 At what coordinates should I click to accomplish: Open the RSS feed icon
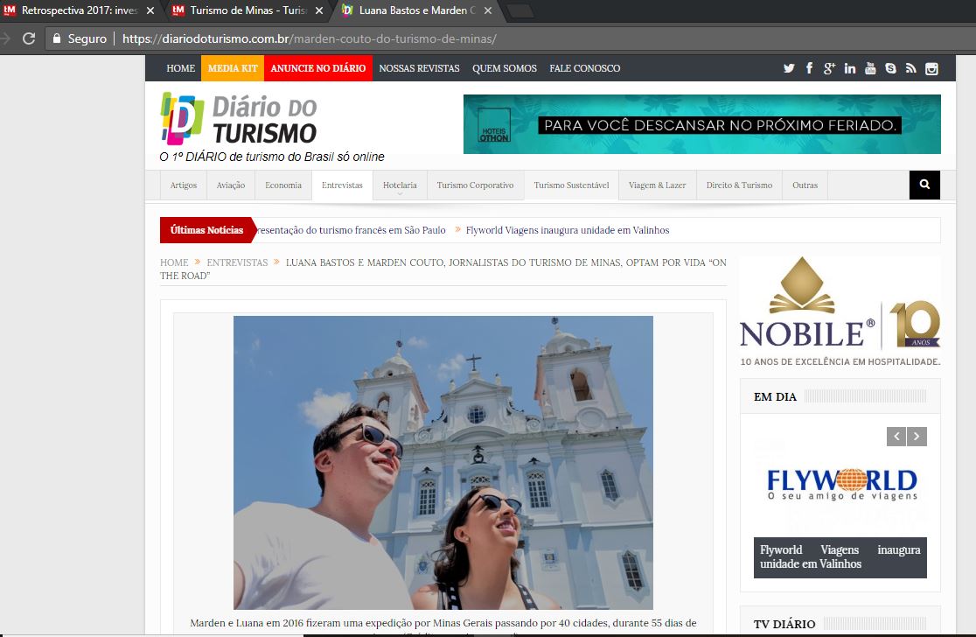click(x=911, y=68)
